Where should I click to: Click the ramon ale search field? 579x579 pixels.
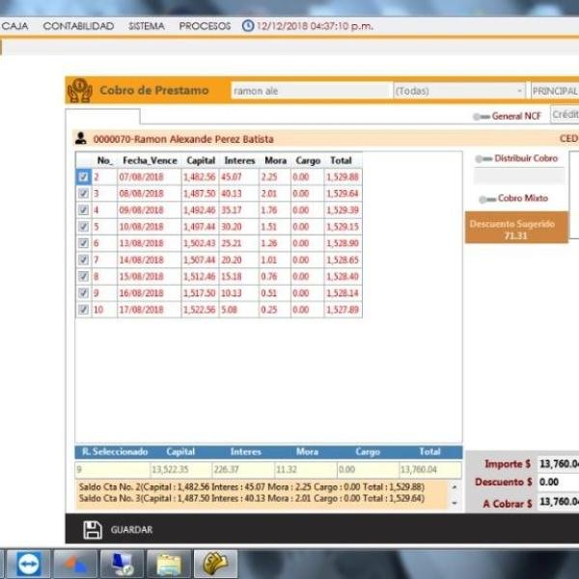pyautogui.click(x=312, y=91)
